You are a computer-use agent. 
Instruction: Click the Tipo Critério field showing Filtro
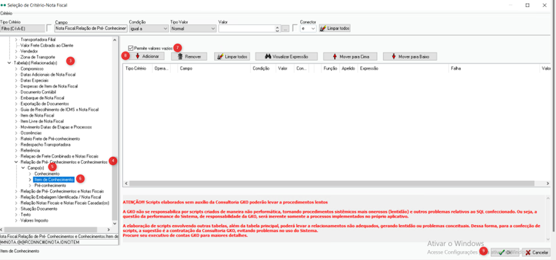pyautogui.click(x=23, y=28)
